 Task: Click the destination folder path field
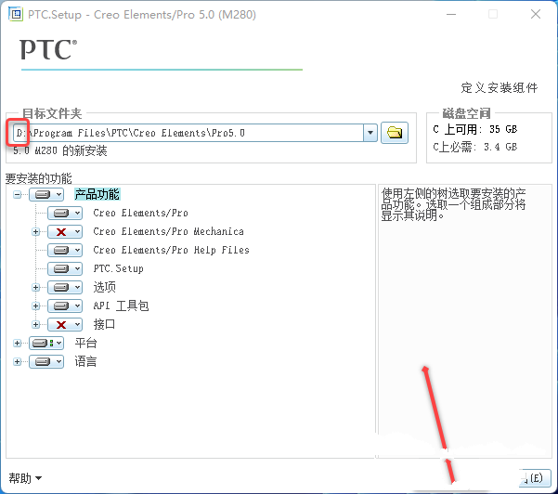click(x=188, y=133)
